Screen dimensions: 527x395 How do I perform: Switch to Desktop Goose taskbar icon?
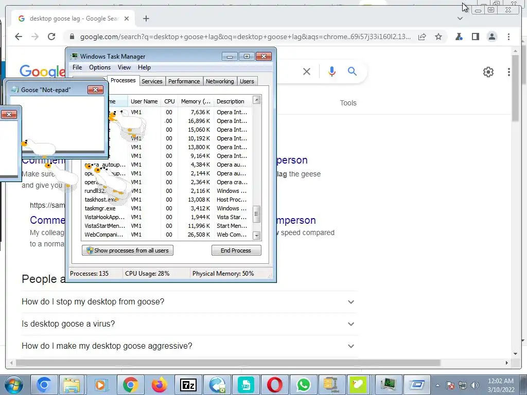358,385
